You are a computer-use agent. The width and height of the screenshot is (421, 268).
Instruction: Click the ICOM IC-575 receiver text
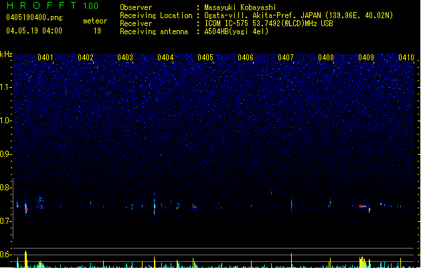click(x=269, y=23)
